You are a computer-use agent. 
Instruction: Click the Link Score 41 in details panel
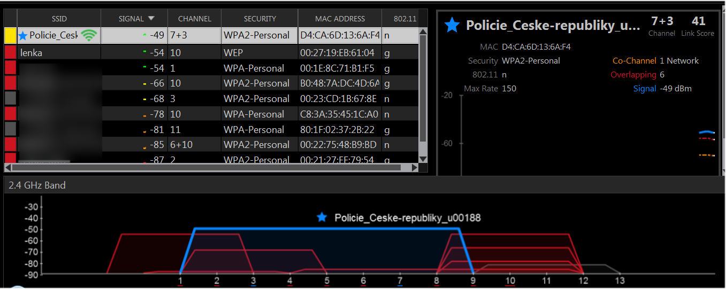698,21
